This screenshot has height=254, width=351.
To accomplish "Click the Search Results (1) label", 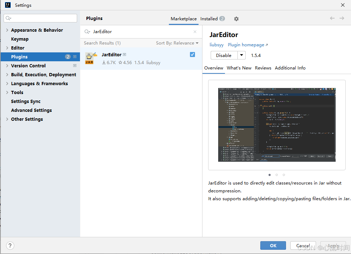I will tap(102, 43).
